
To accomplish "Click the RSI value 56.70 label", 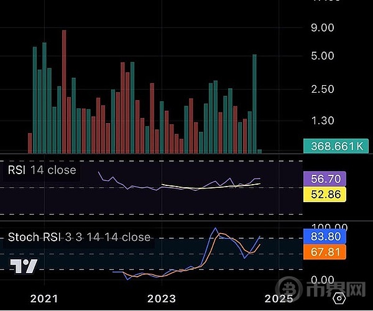I will pos(325,179).
